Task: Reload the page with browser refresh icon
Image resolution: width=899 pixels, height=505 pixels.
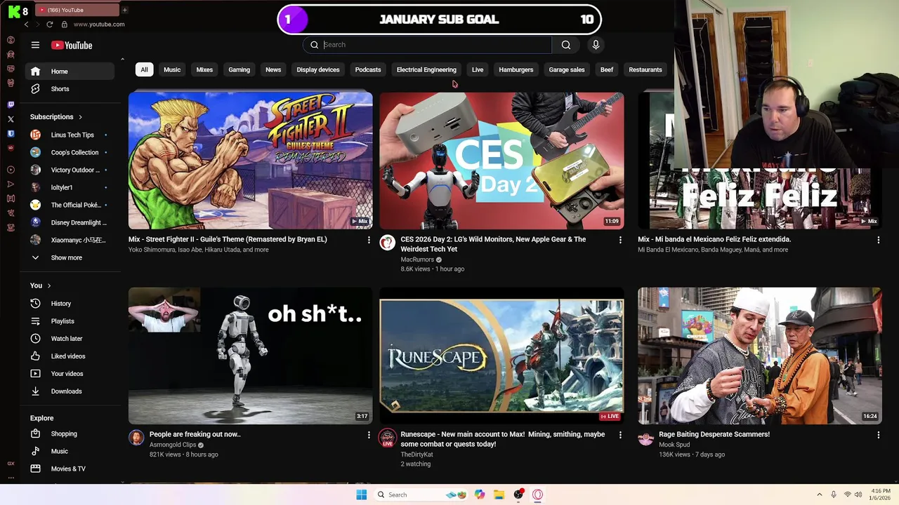Action: click(x=49, y=24)
